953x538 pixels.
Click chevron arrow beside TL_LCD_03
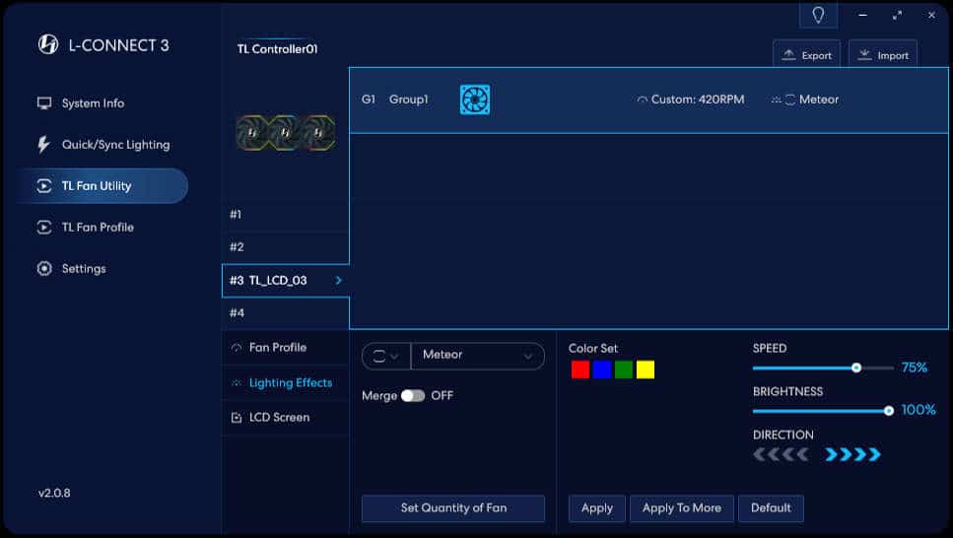[x=339, y=280]
